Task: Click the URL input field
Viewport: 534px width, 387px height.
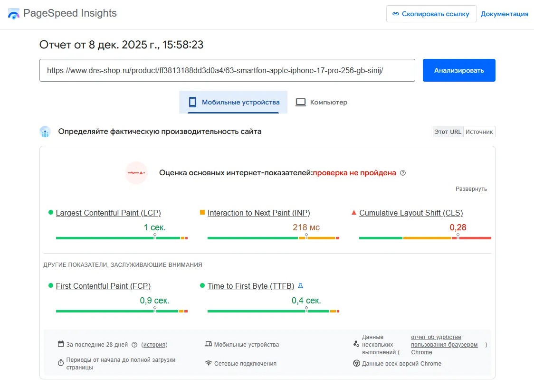Action: point(227,70)
